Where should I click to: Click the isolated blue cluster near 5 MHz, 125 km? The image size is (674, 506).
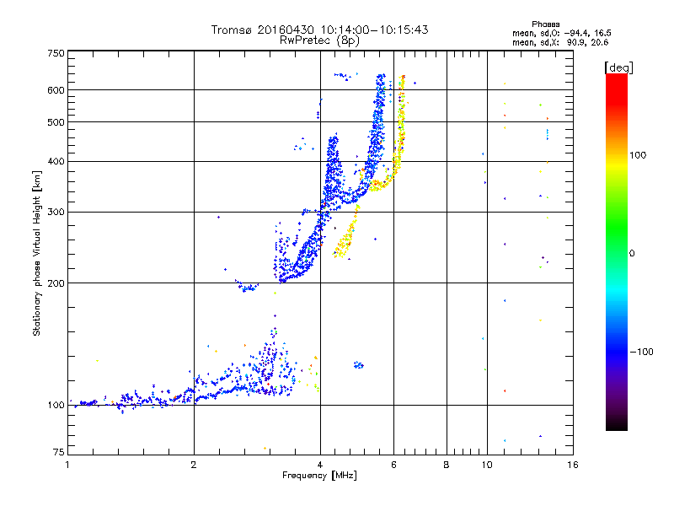pyautogui.click(x=358, y=365)
